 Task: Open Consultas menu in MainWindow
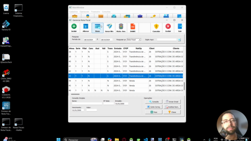click(x=106, y=12)
